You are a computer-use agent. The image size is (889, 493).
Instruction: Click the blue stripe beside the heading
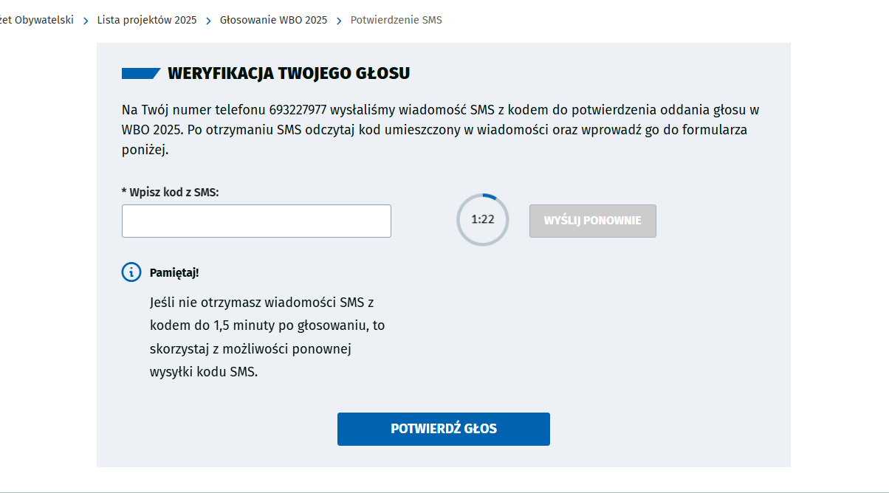140,73
